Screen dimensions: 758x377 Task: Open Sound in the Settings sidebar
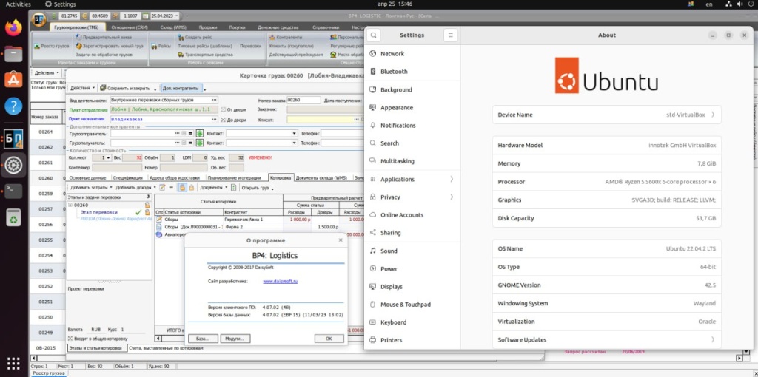click(x=412, y=251)
